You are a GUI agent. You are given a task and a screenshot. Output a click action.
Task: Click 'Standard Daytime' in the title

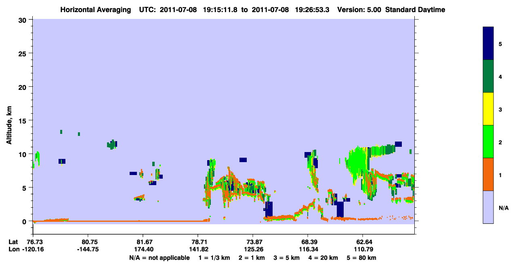pos(415,10)
